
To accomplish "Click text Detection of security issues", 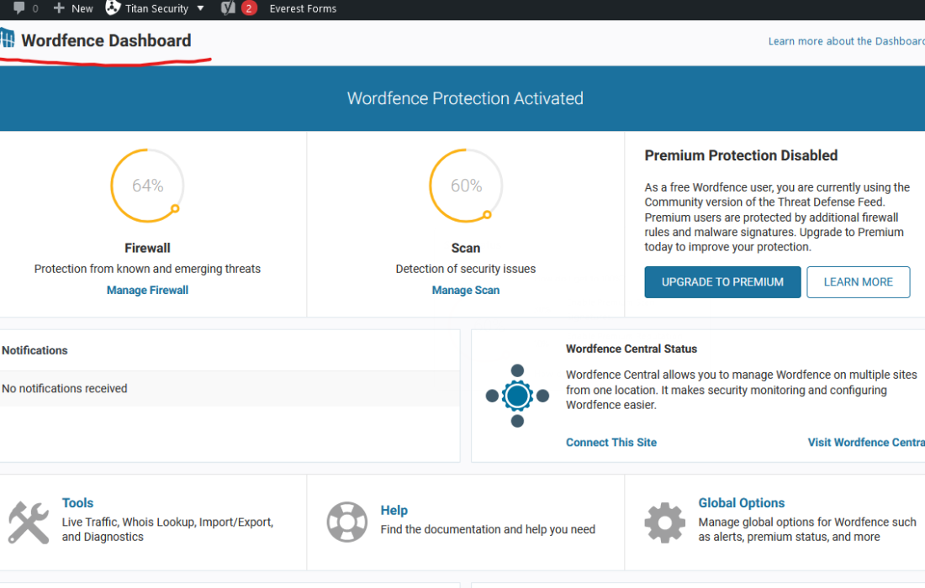I will 466,269.
